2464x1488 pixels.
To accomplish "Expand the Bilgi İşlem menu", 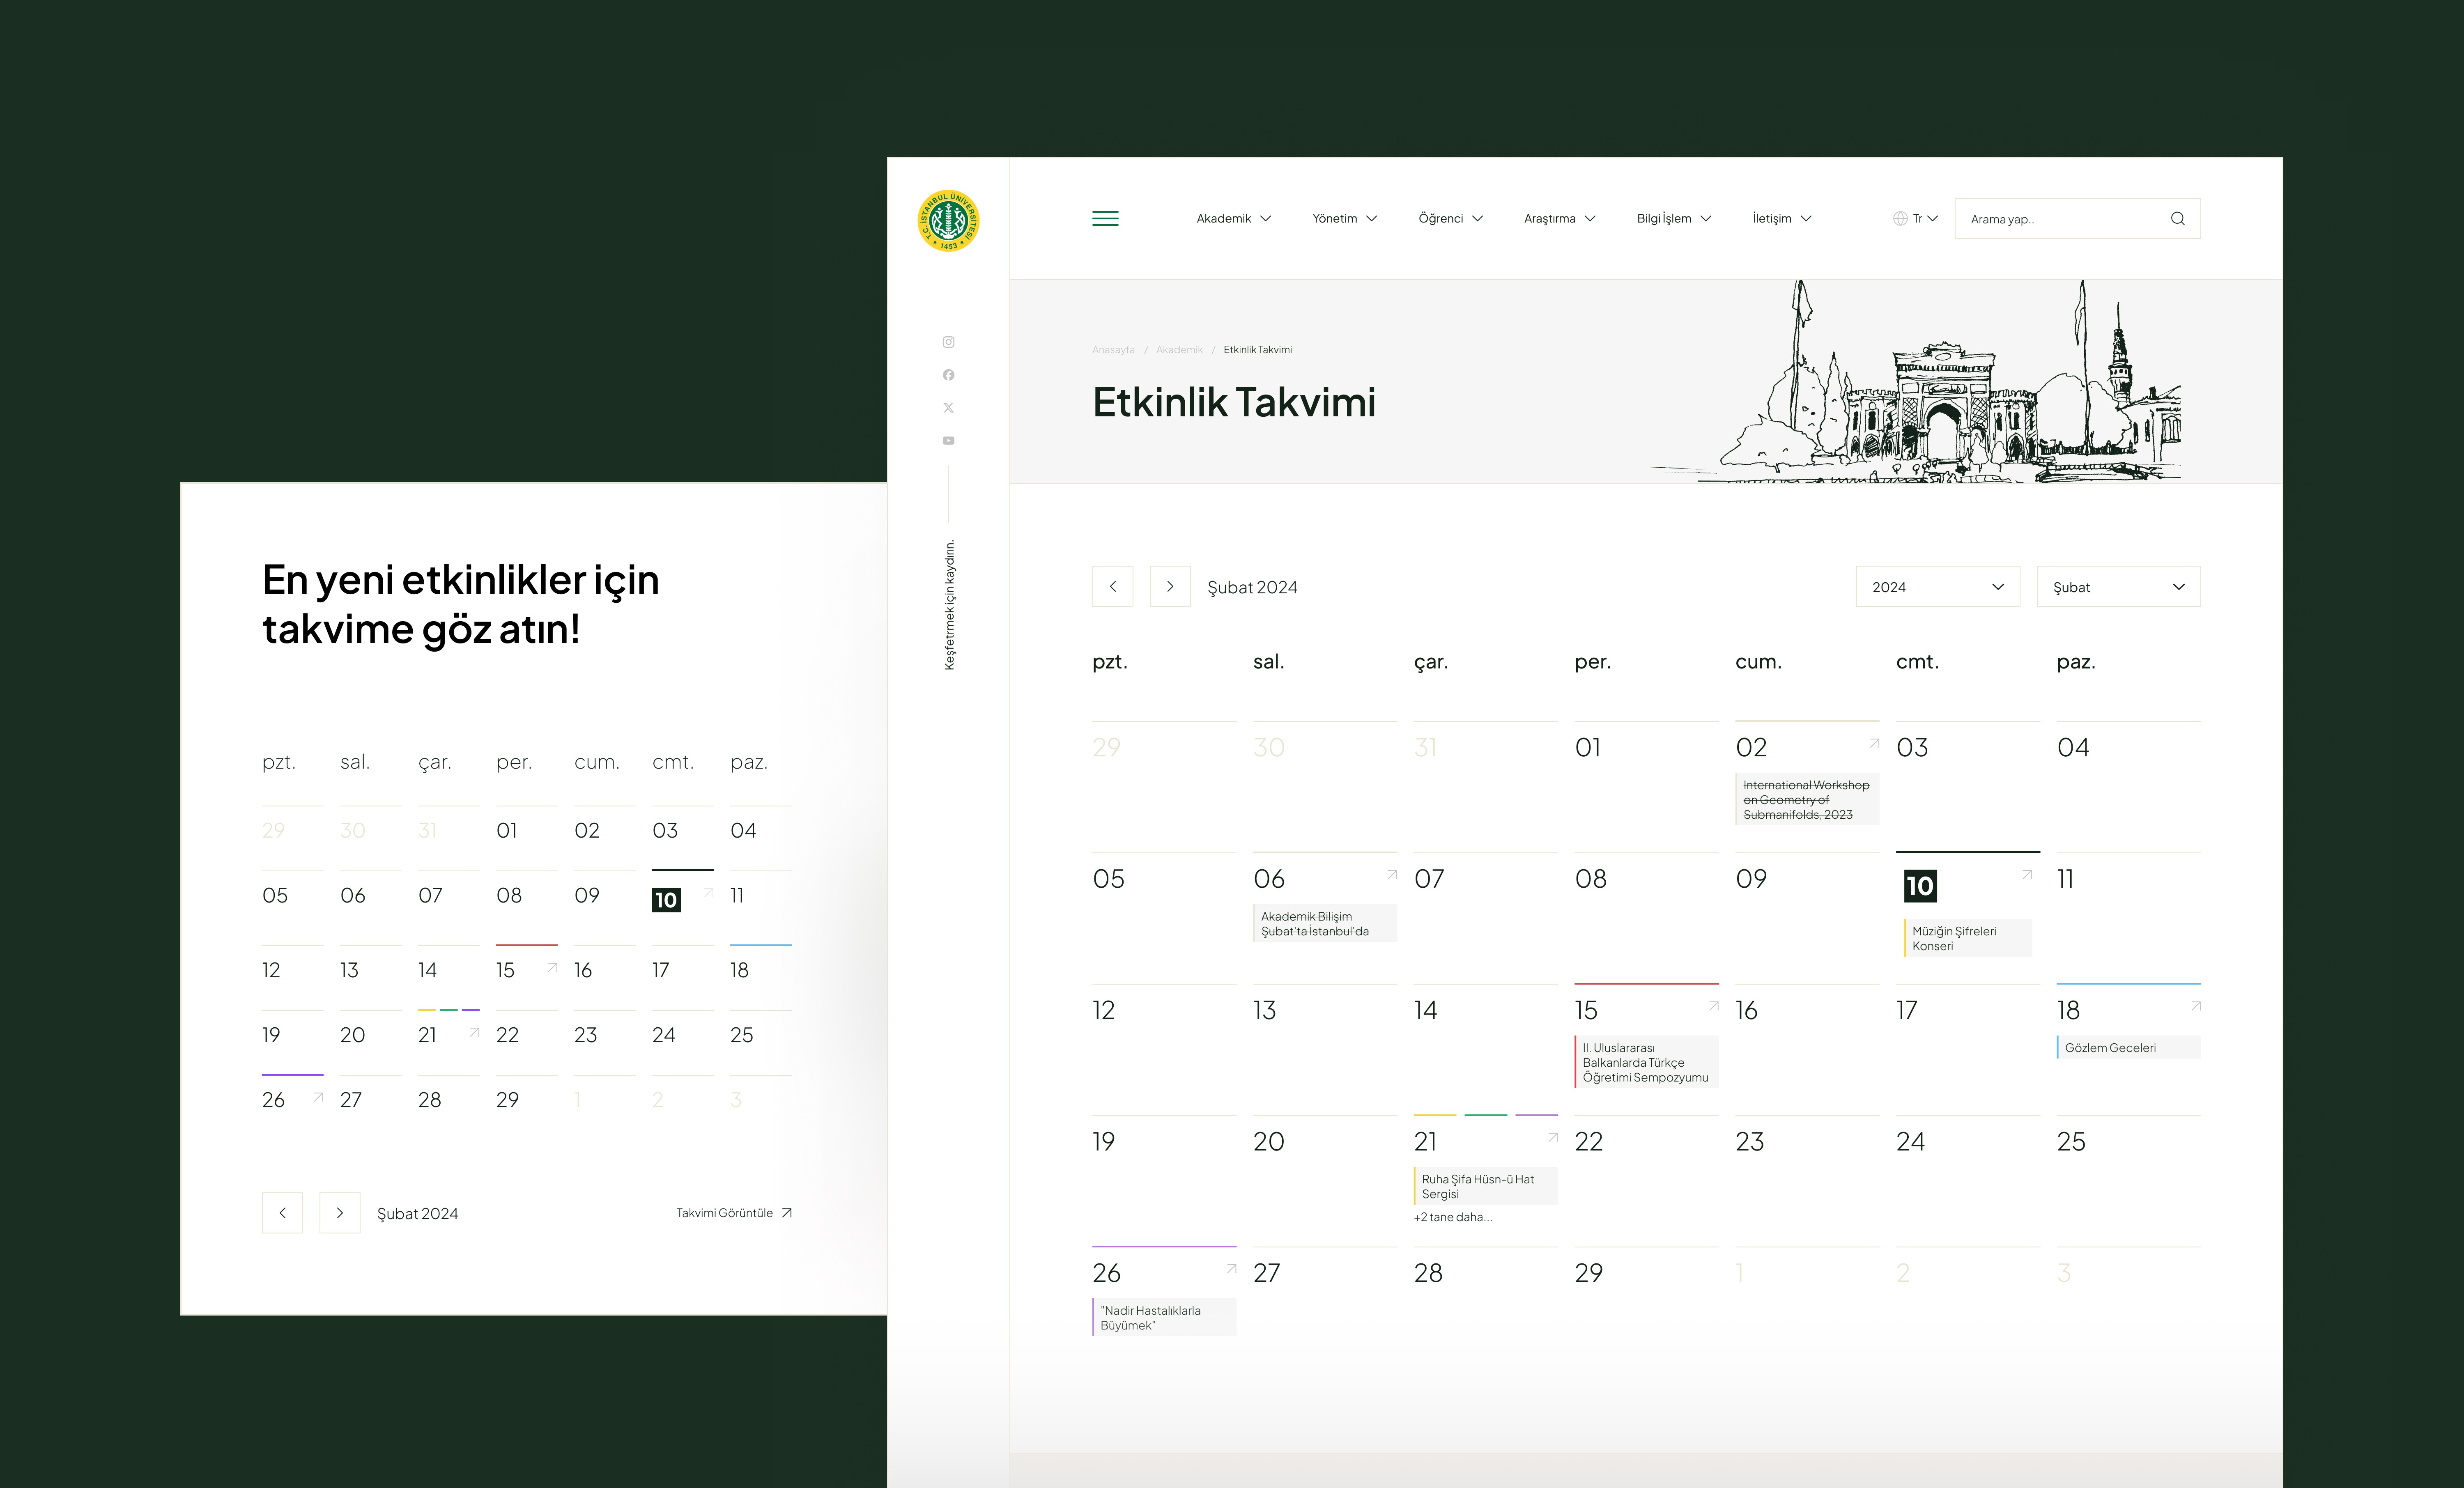I will [x=1673, y=218].
